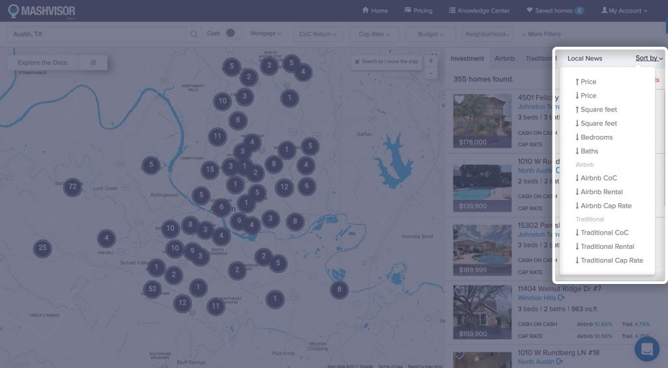Click the Austin, TX search field

(96, 34)
